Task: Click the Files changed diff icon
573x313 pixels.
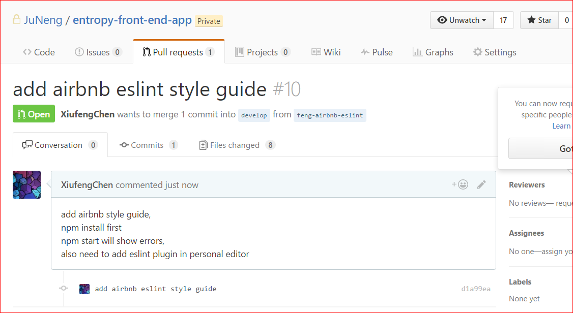Action: [x=203, y=145]
